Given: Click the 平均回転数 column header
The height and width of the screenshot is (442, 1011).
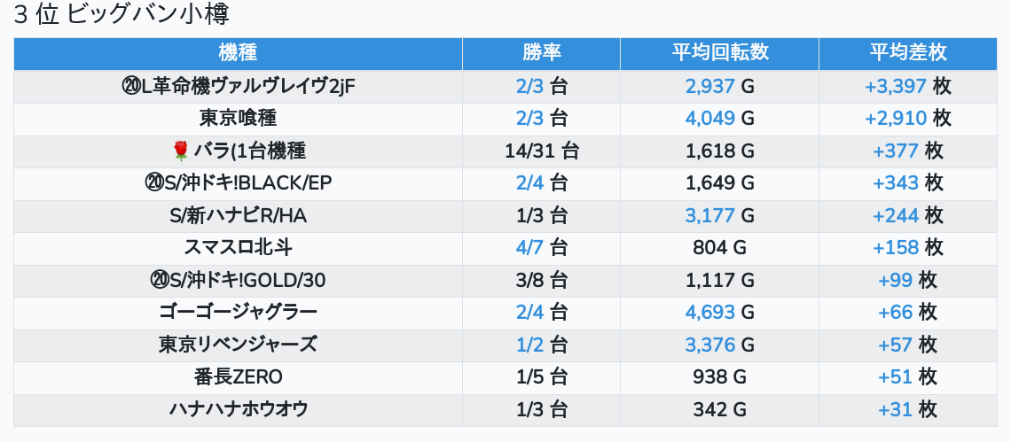Looking at the screenshot, I should click(719, 52).
